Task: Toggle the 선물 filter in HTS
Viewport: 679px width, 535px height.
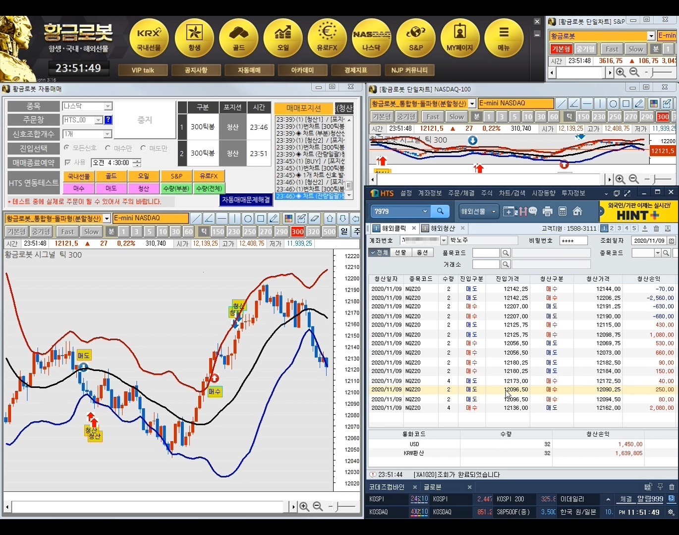Action: pyautogui.click(x=401, y=253)
